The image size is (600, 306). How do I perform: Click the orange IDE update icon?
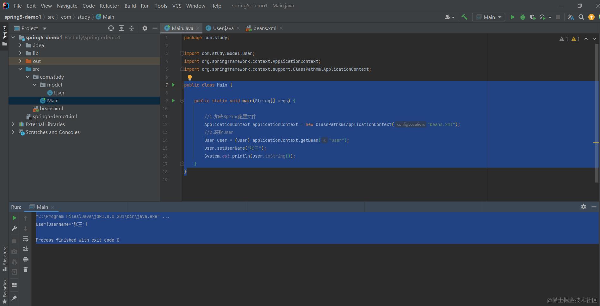tap(591, 17)
